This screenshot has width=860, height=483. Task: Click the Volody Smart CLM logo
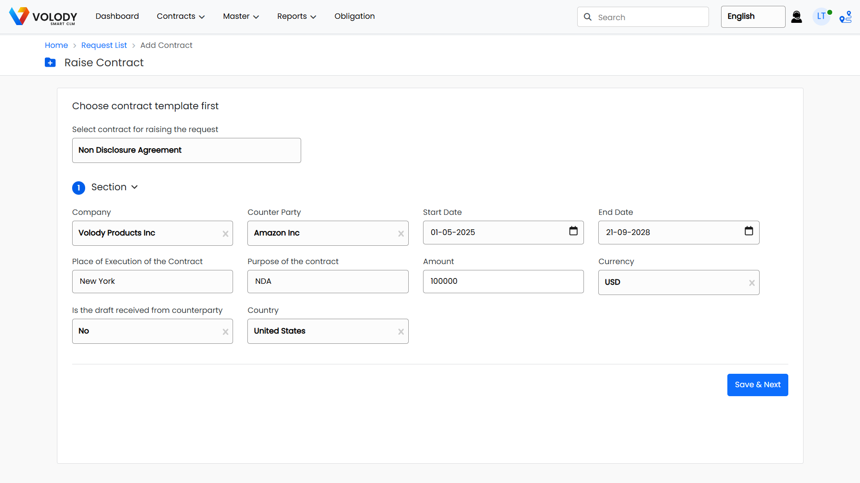43,17
